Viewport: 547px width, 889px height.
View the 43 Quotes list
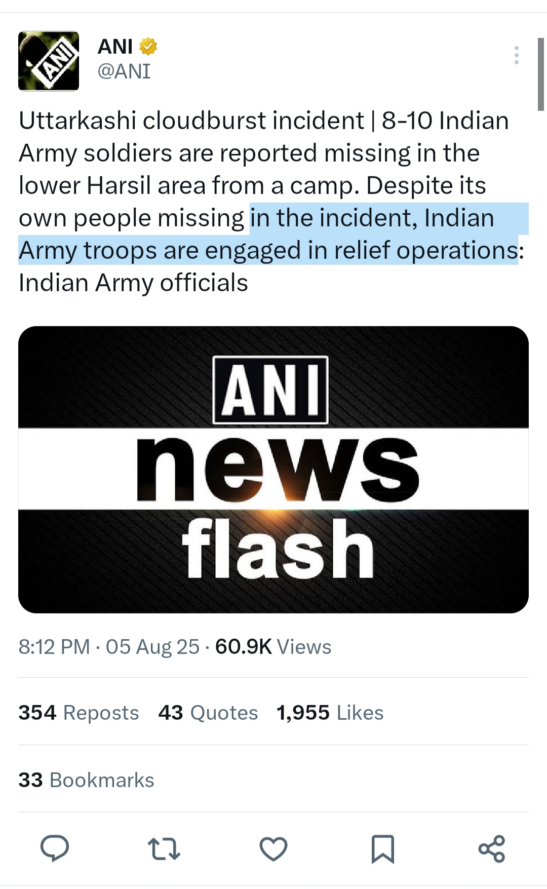point(208,713)
